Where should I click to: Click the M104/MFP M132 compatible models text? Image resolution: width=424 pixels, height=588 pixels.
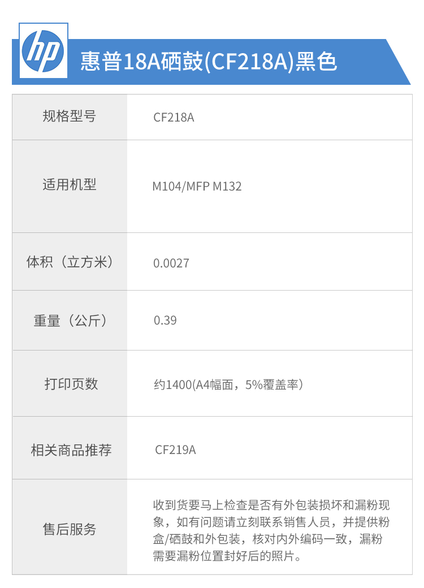(197, 187)
